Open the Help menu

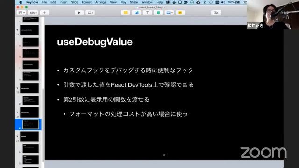pyautogui.click(x=159, y=2)
